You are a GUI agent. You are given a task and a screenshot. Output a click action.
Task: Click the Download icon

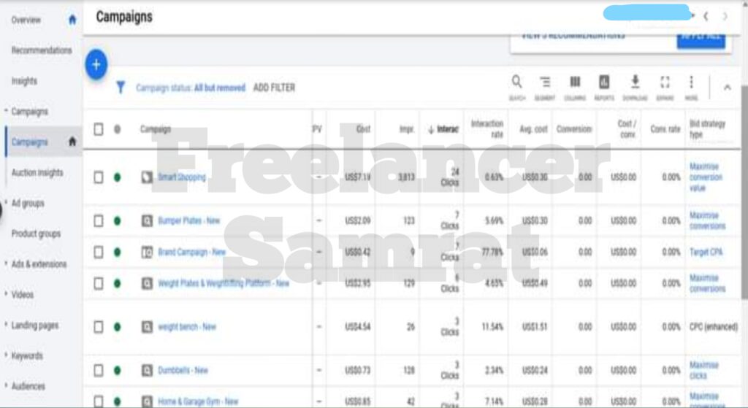(x=635, y=82)
